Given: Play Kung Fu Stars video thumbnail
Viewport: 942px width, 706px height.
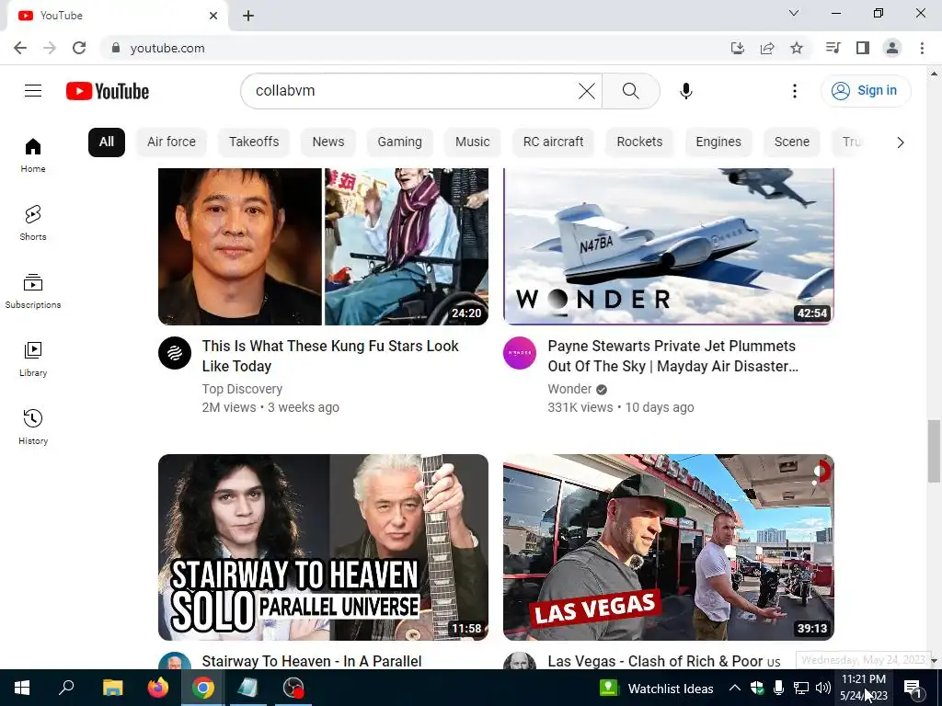Looking at the screenshot, I should tap(323, 246).
